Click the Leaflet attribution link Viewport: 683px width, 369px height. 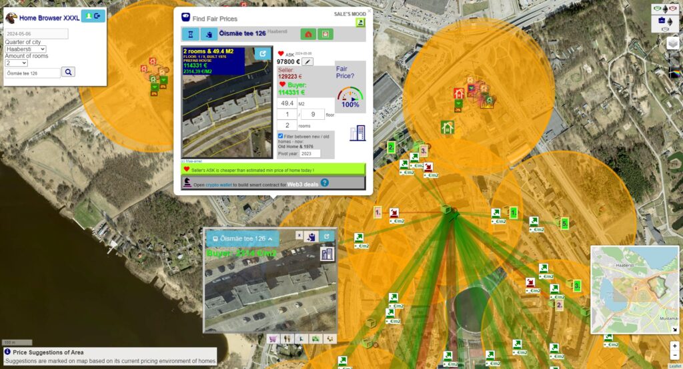[x=676, y=366]
